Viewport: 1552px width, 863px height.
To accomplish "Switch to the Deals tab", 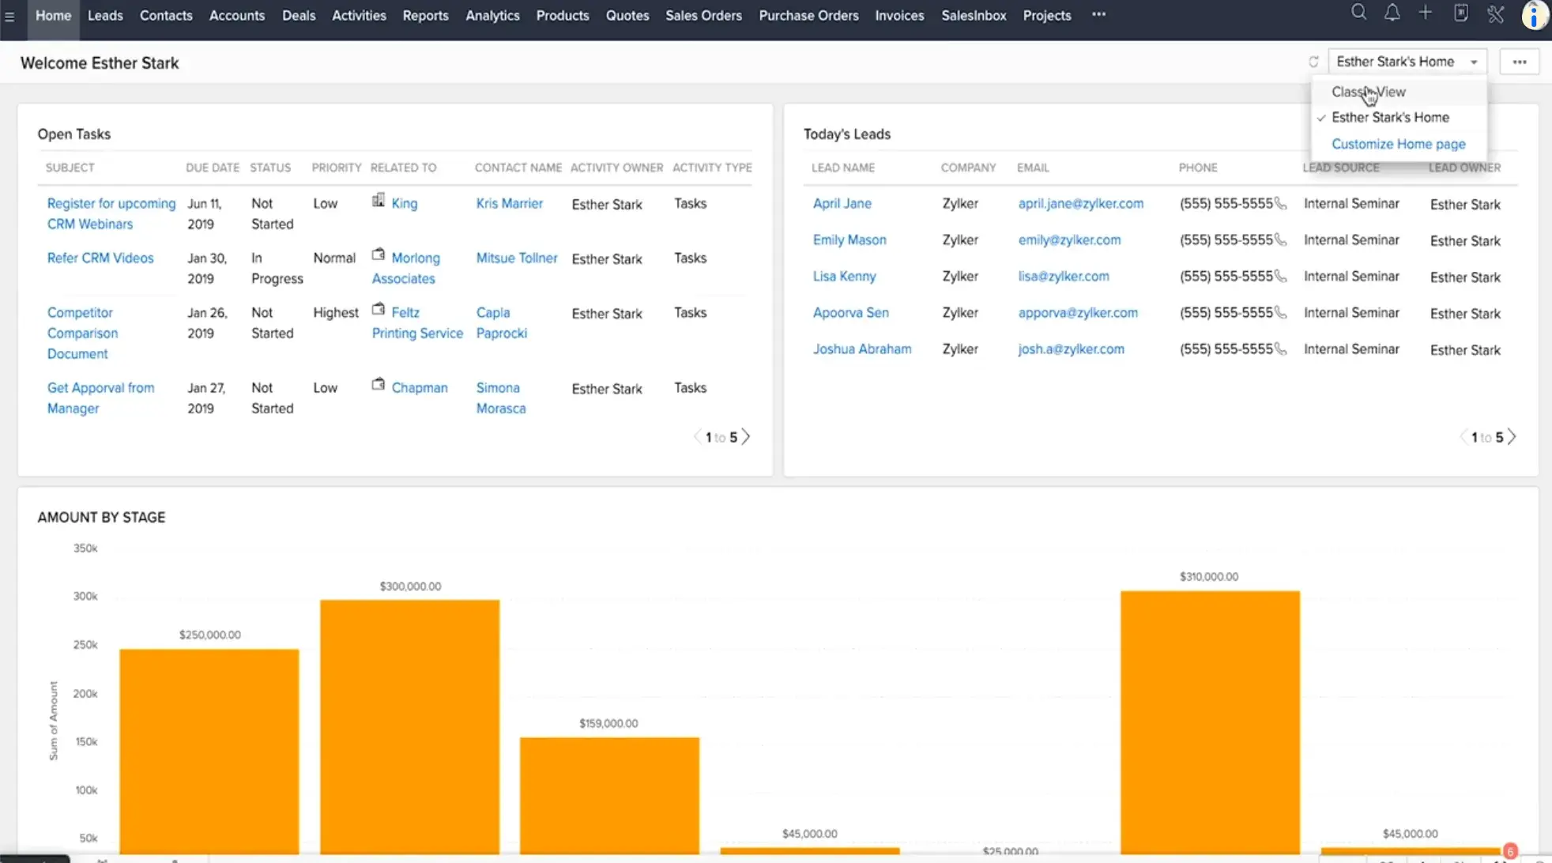I will coord(298,16).
